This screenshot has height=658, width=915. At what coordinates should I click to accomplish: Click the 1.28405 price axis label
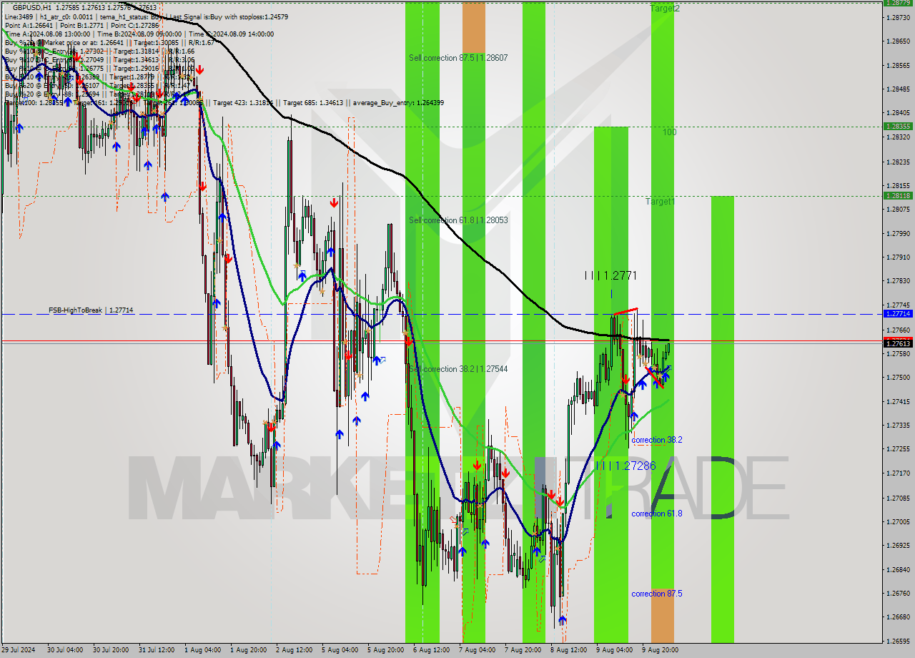pos(897,112)
